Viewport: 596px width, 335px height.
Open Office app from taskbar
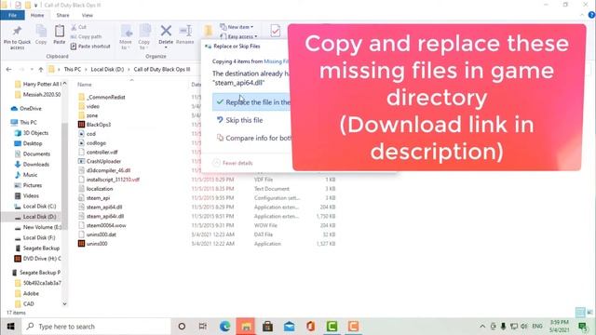[x=310, y=327]
